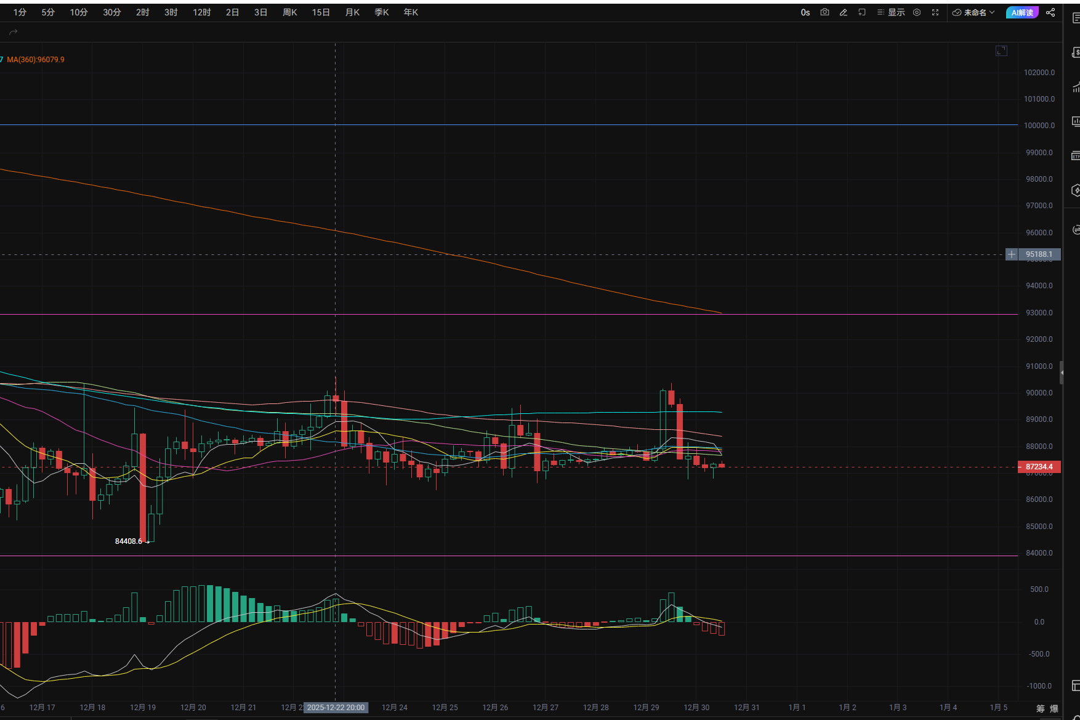Click the add-note icon beside pencil
Screen dimensions: 1080x720
pos(862,12)
